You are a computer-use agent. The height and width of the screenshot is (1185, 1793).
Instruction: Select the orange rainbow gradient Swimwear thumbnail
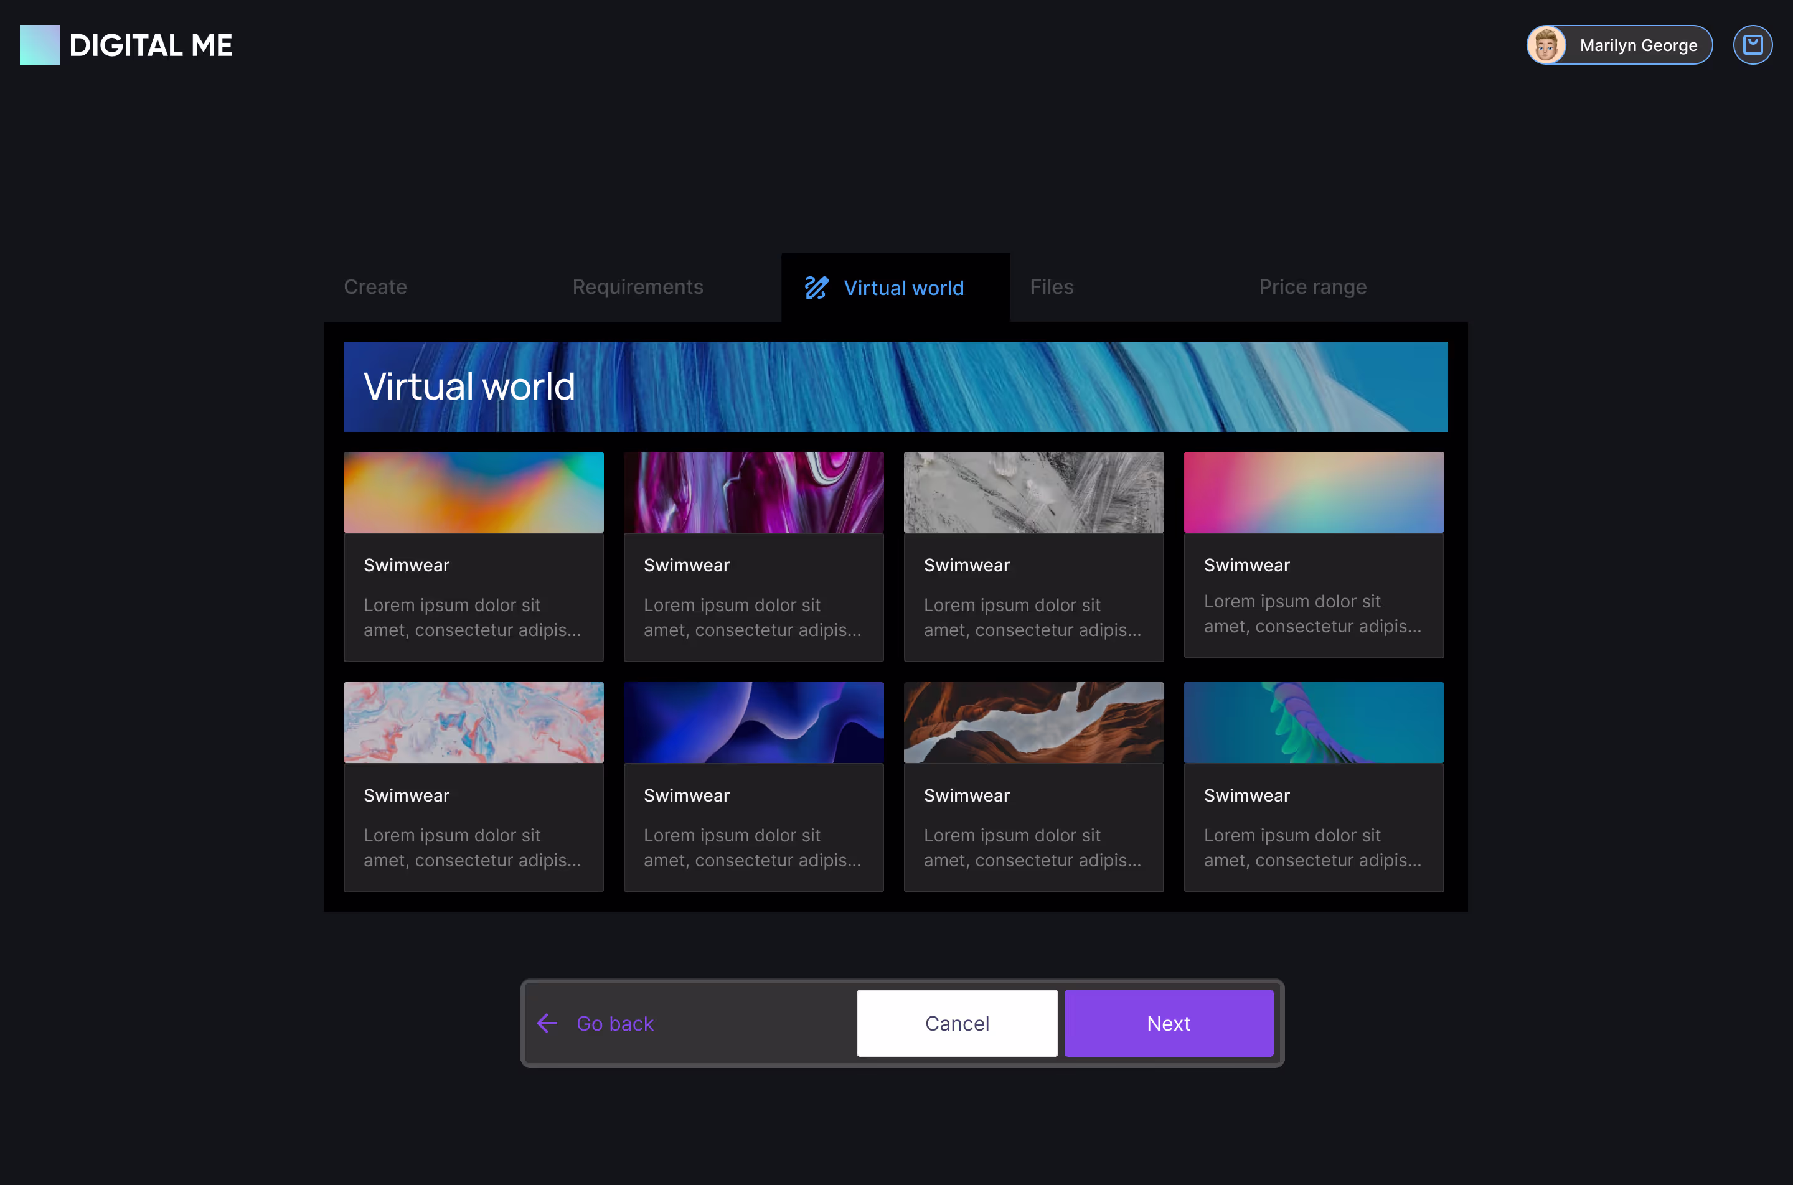click(473, 492)
